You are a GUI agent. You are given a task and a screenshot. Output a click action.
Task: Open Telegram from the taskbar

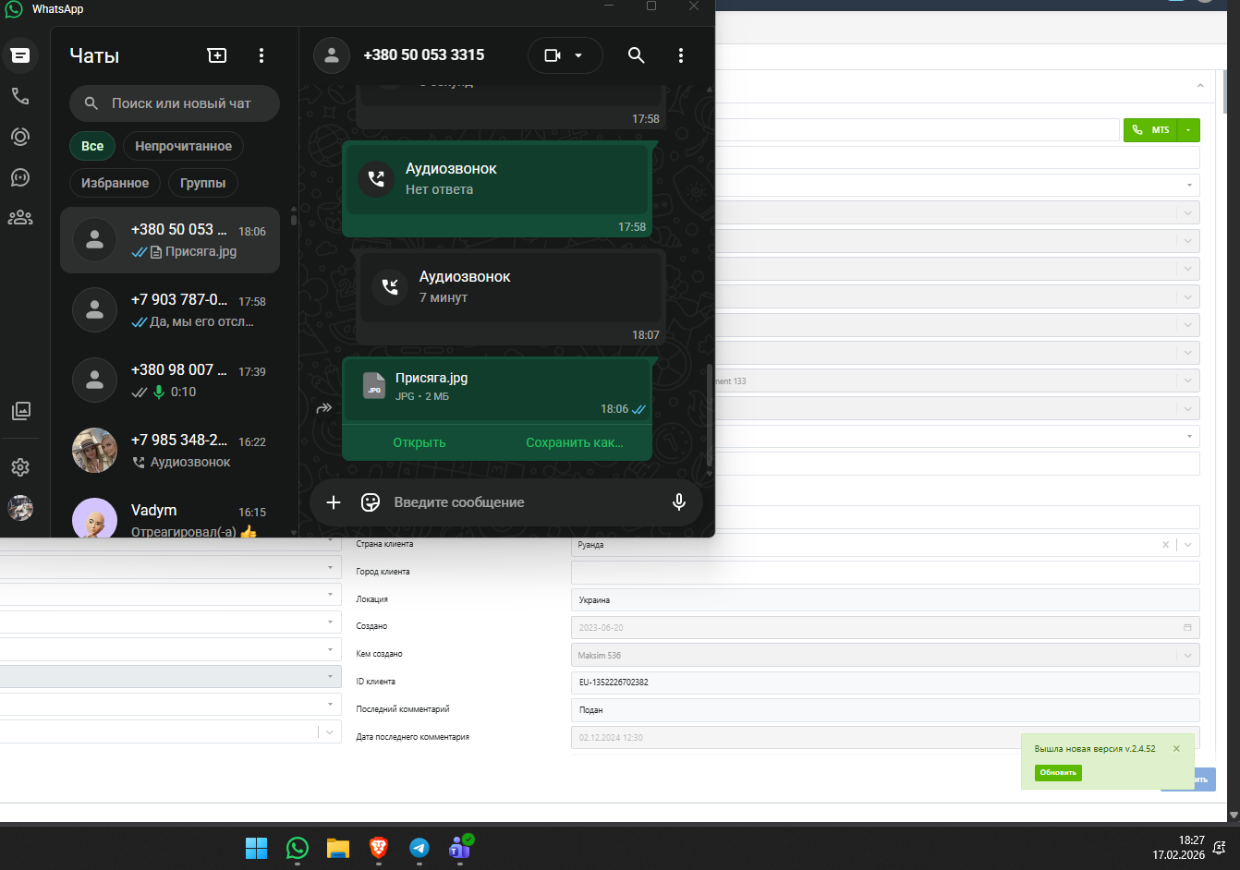pyautogui.click(x=419, y=848)
